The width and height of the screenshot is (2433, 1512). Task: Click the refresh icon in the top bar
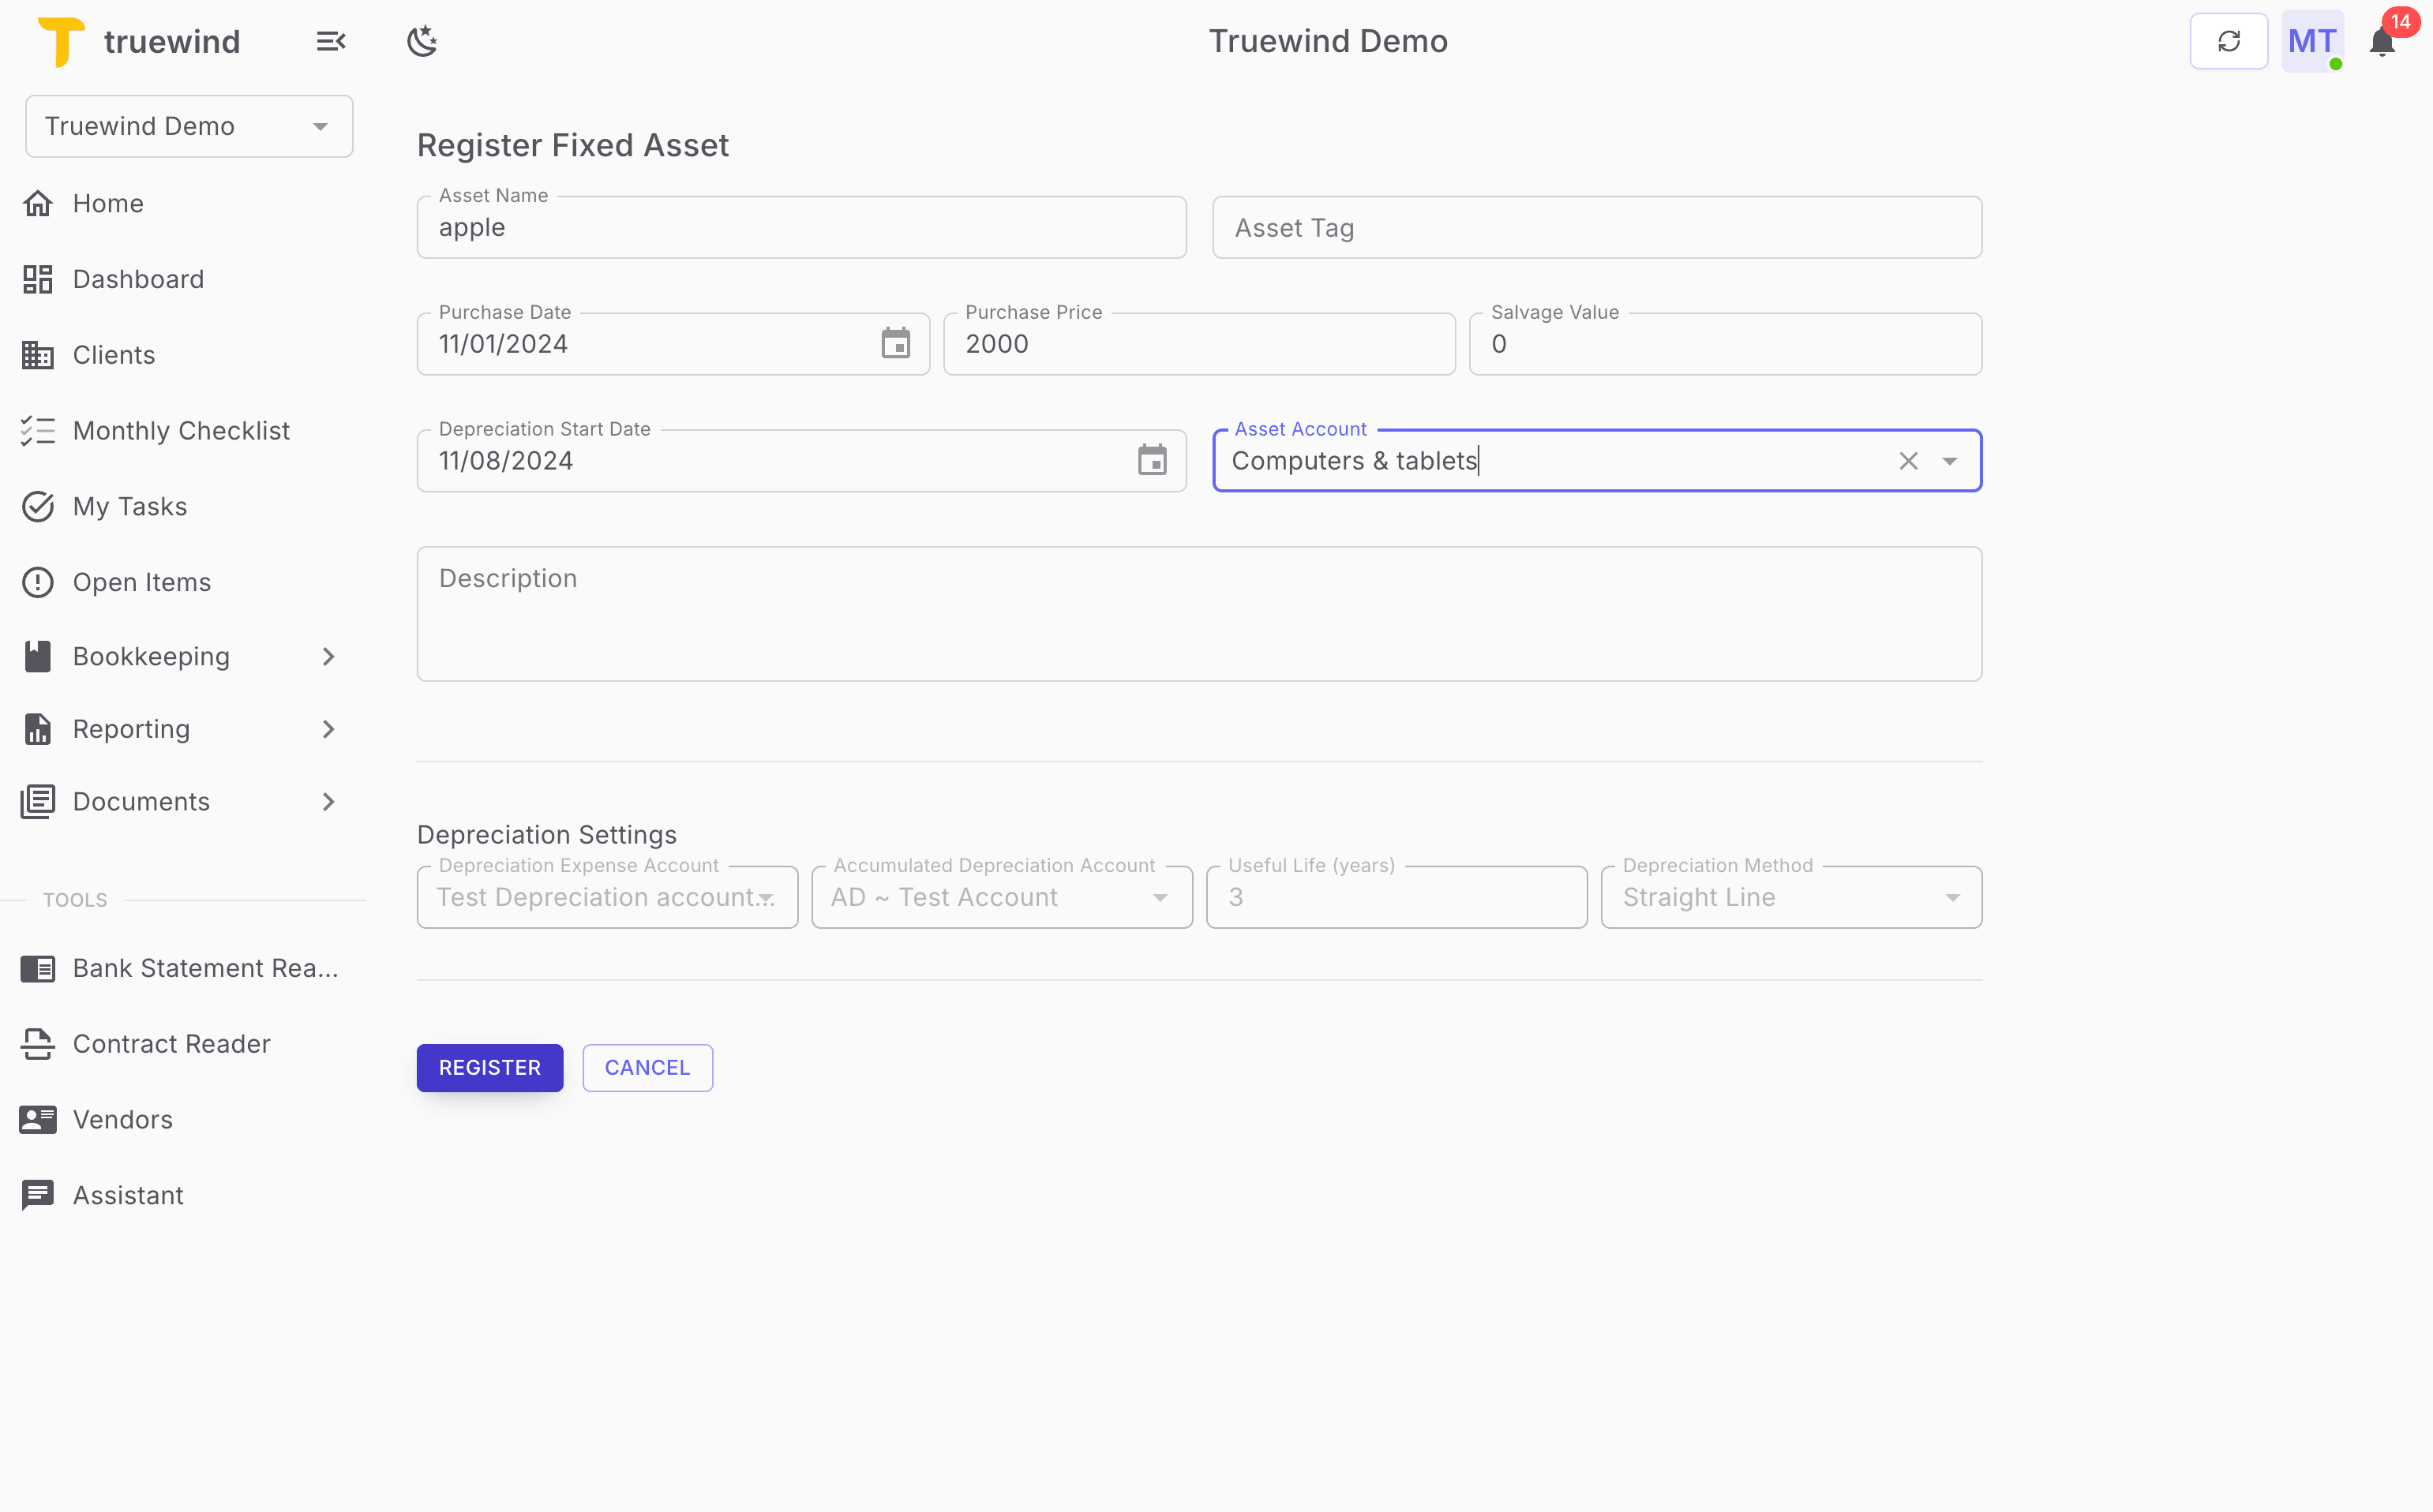pyautogui.click(x=2229, y=40)
